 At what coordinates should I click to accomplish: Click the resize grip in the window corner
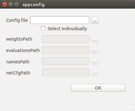(133, 109)
